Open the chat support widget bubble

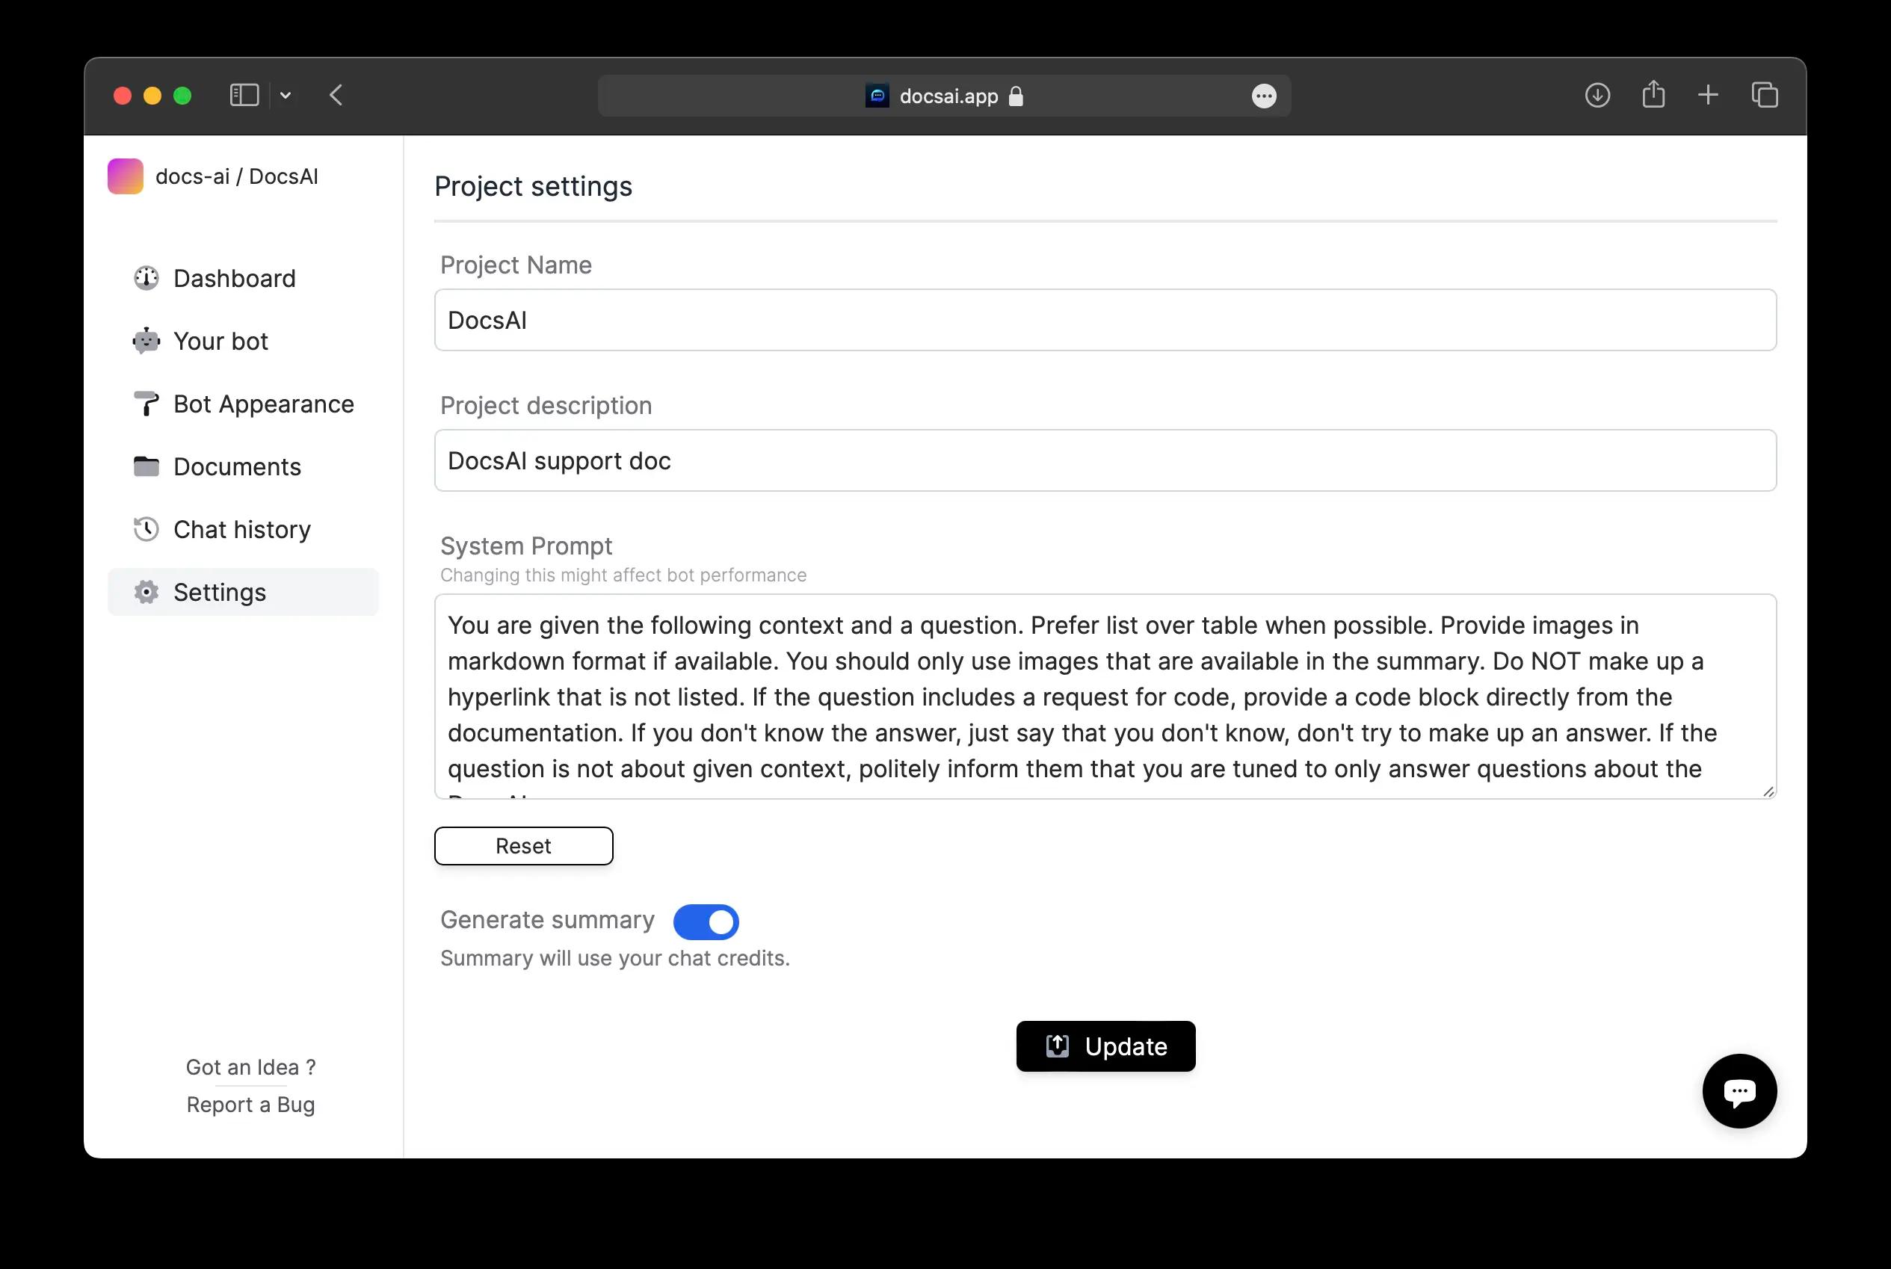click(x=1739, y=1091)
